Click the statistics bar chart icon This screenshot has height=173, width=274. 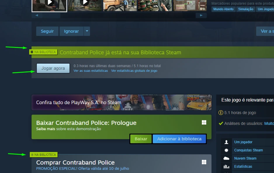226,167
